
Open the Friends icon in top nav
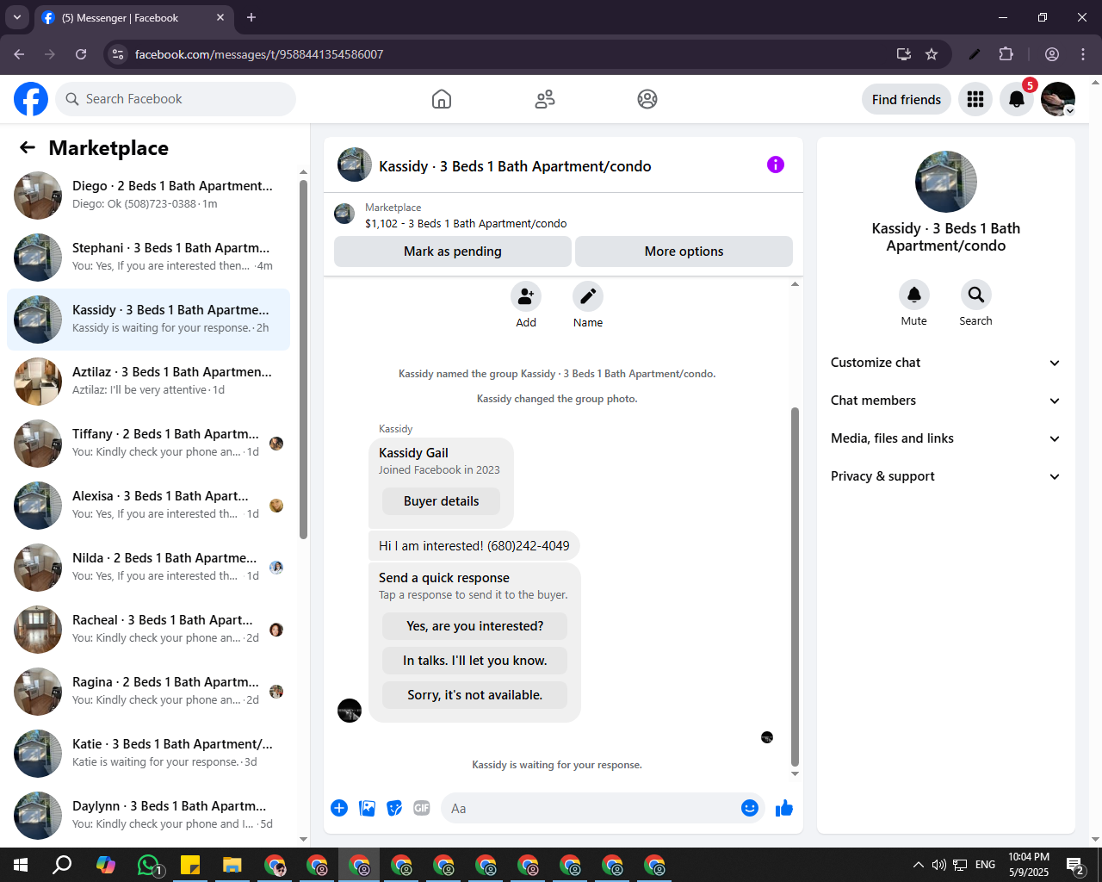tap(545, 99)
